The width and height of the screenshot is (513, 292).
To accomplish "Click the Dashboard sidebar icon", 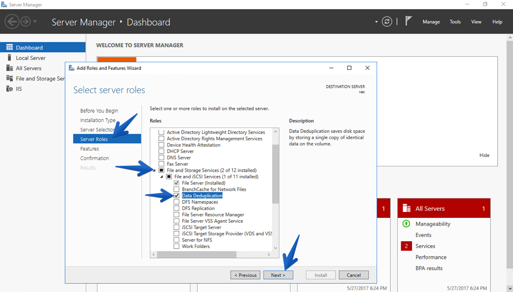I will [9, 47].
